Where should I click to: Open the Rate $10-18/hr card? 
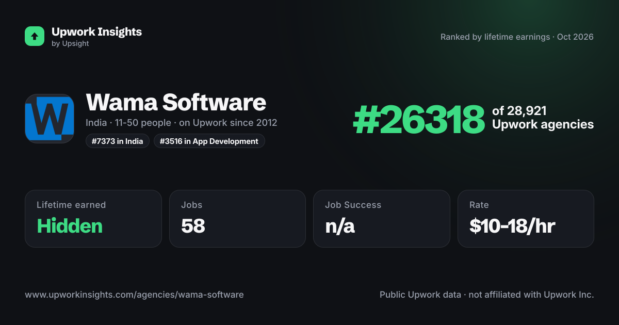tap(526, 219)
